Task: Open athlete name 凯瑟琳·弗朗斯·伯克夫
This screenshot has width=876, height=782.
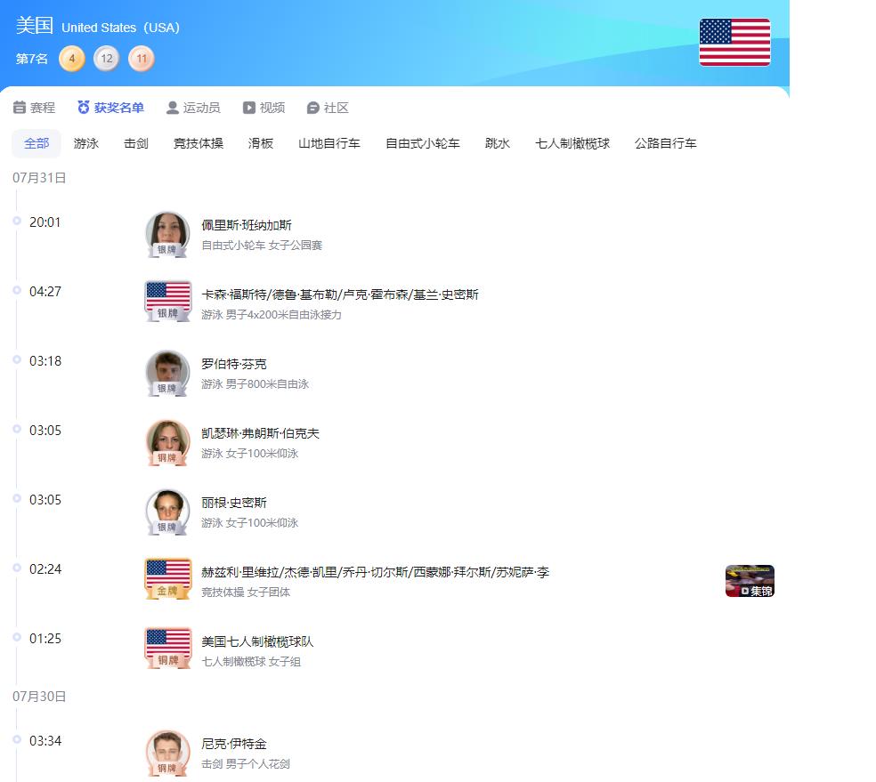Action: [260, 433]
